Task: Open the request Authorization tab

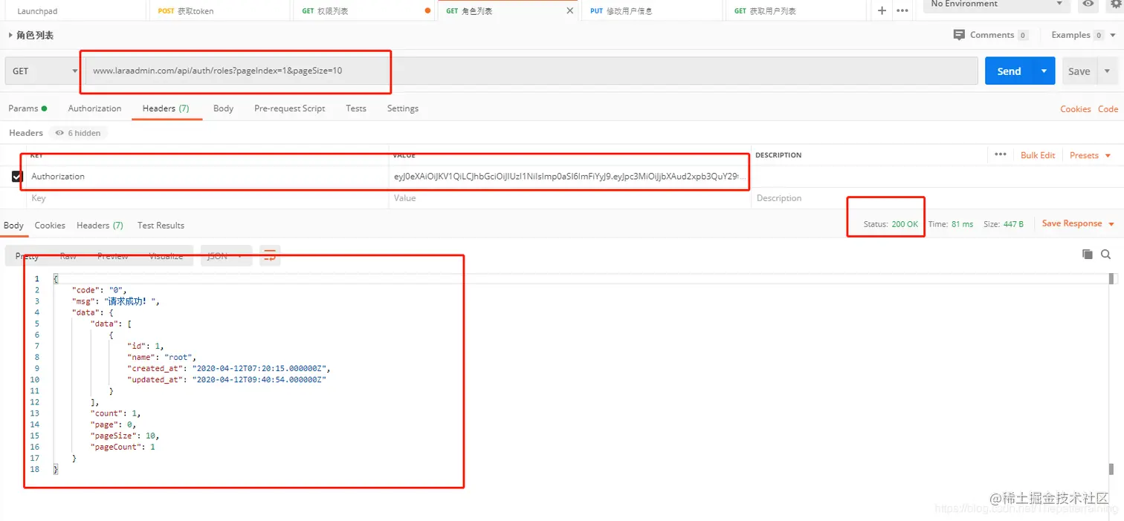Action: (94, 108)
